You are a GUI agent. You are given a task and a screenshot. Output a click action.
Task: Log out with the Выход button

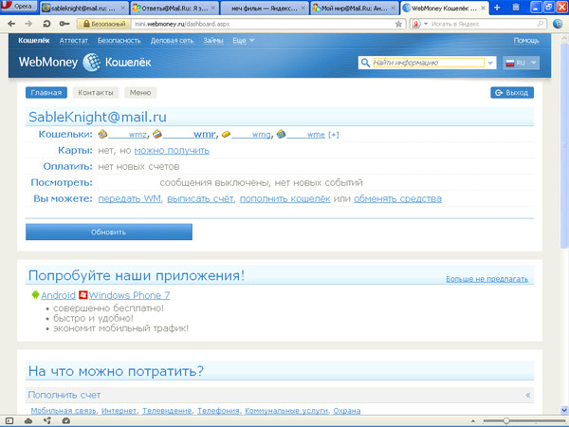tap(512, 93)
